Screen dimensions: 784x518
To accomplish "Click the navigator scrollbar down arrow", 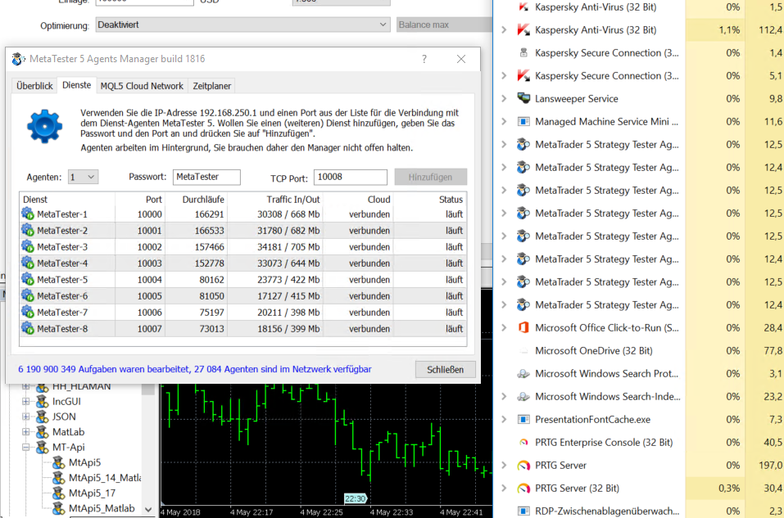I will [148, 510].
